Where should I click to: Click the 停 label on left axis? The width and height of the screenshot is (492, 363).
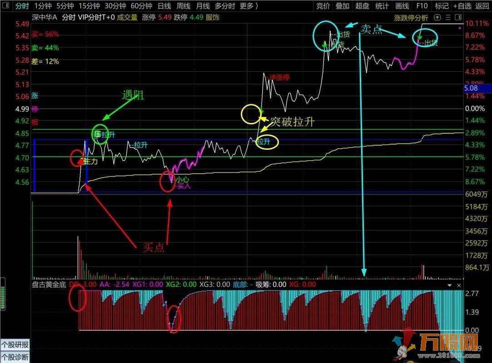(x=35, y=109)
